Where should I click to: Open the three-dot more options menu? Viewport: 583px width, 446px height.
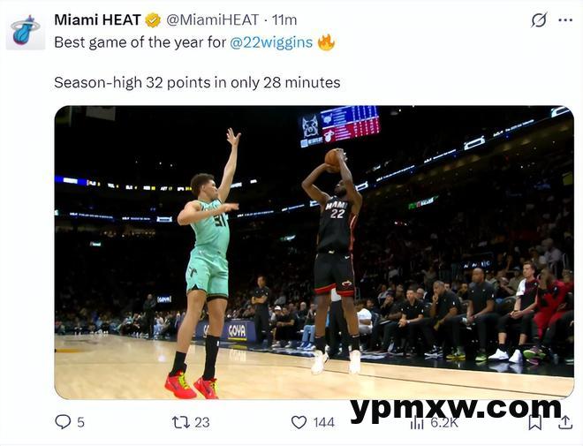[x=565, y=20]
